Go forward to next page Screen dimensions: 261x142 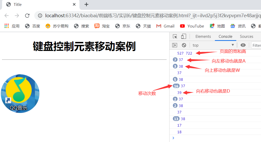click(17, 16)
